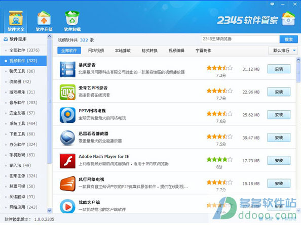
Task: Click the feedback speech bubble icon
Action: click(272, 4)
